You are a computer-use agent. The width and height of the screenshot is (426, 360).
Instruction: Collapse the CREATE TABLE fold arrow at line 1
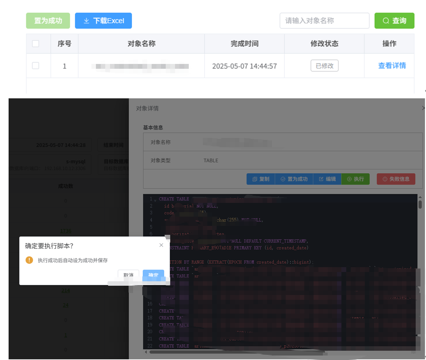point(155,200)
